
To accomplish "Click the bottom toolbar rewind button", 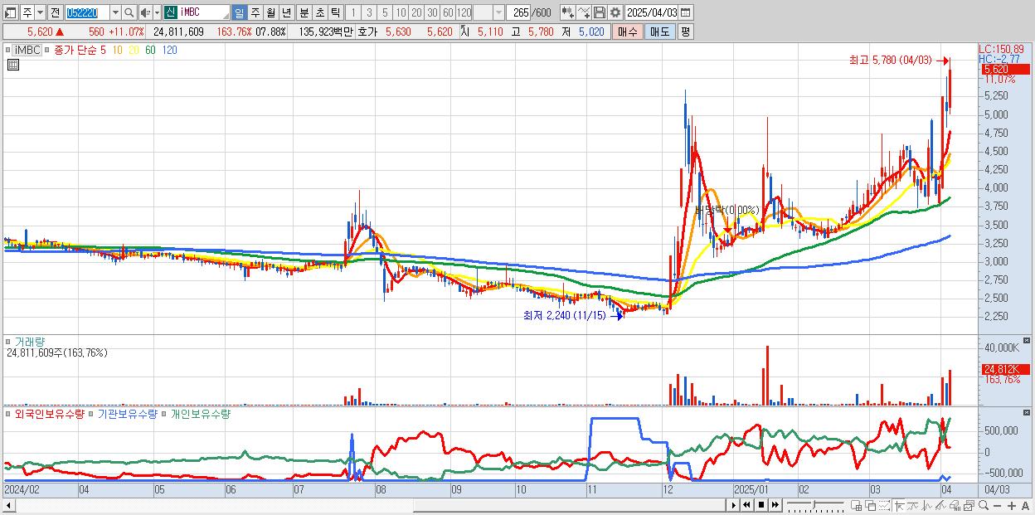I will coord(746,505).
